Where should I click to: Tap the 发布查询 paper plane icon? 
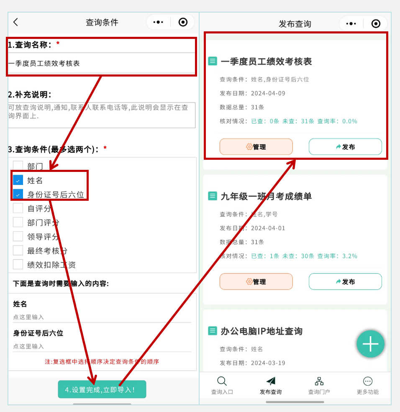271,381
